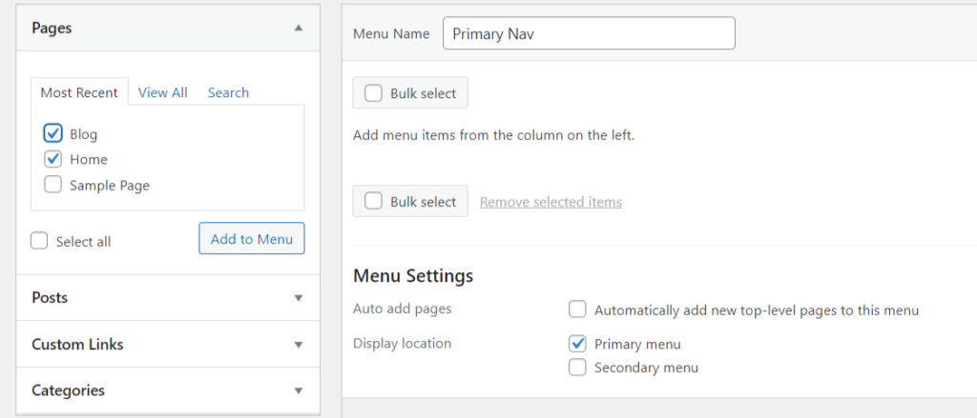The width and height of the screenshot is (977, 418).
Task: Enable the upper Bulk select checkbox
Action: point(373,93)
